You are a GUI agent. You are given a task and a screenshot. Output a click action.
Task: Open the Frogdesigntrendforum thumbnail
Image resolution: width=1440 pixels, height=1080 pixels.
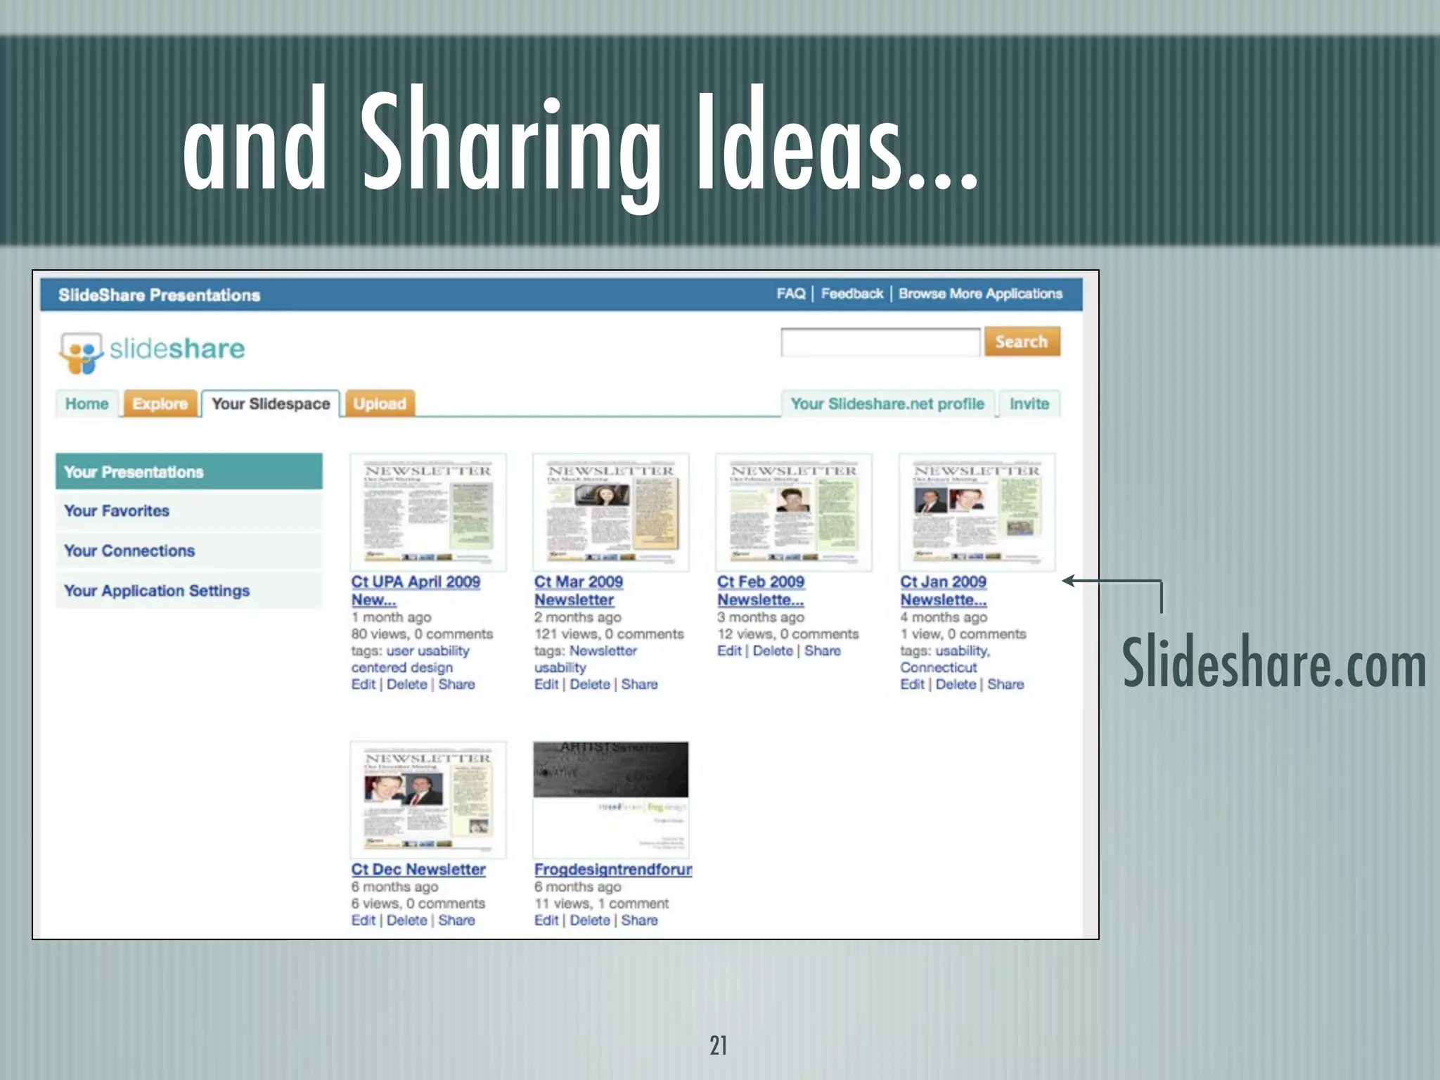point(611,800)
